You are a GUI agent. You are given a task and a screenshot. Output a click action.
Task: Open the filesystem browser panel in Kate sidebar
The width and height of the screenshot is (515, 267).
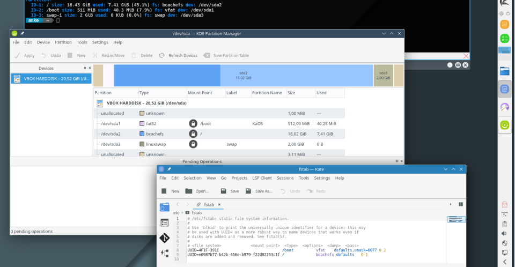click(x=165, y=207)
